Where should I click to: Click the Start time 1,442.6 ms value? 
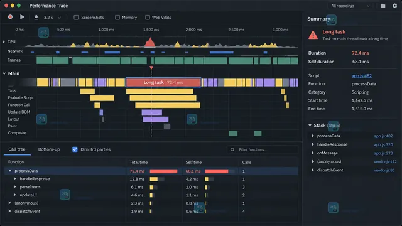[x=362, y=100]
